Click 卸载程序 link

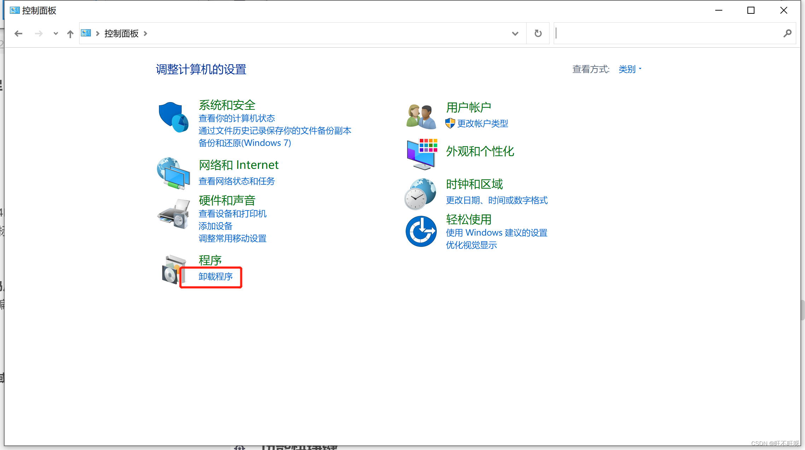click(x=216, y=277)
